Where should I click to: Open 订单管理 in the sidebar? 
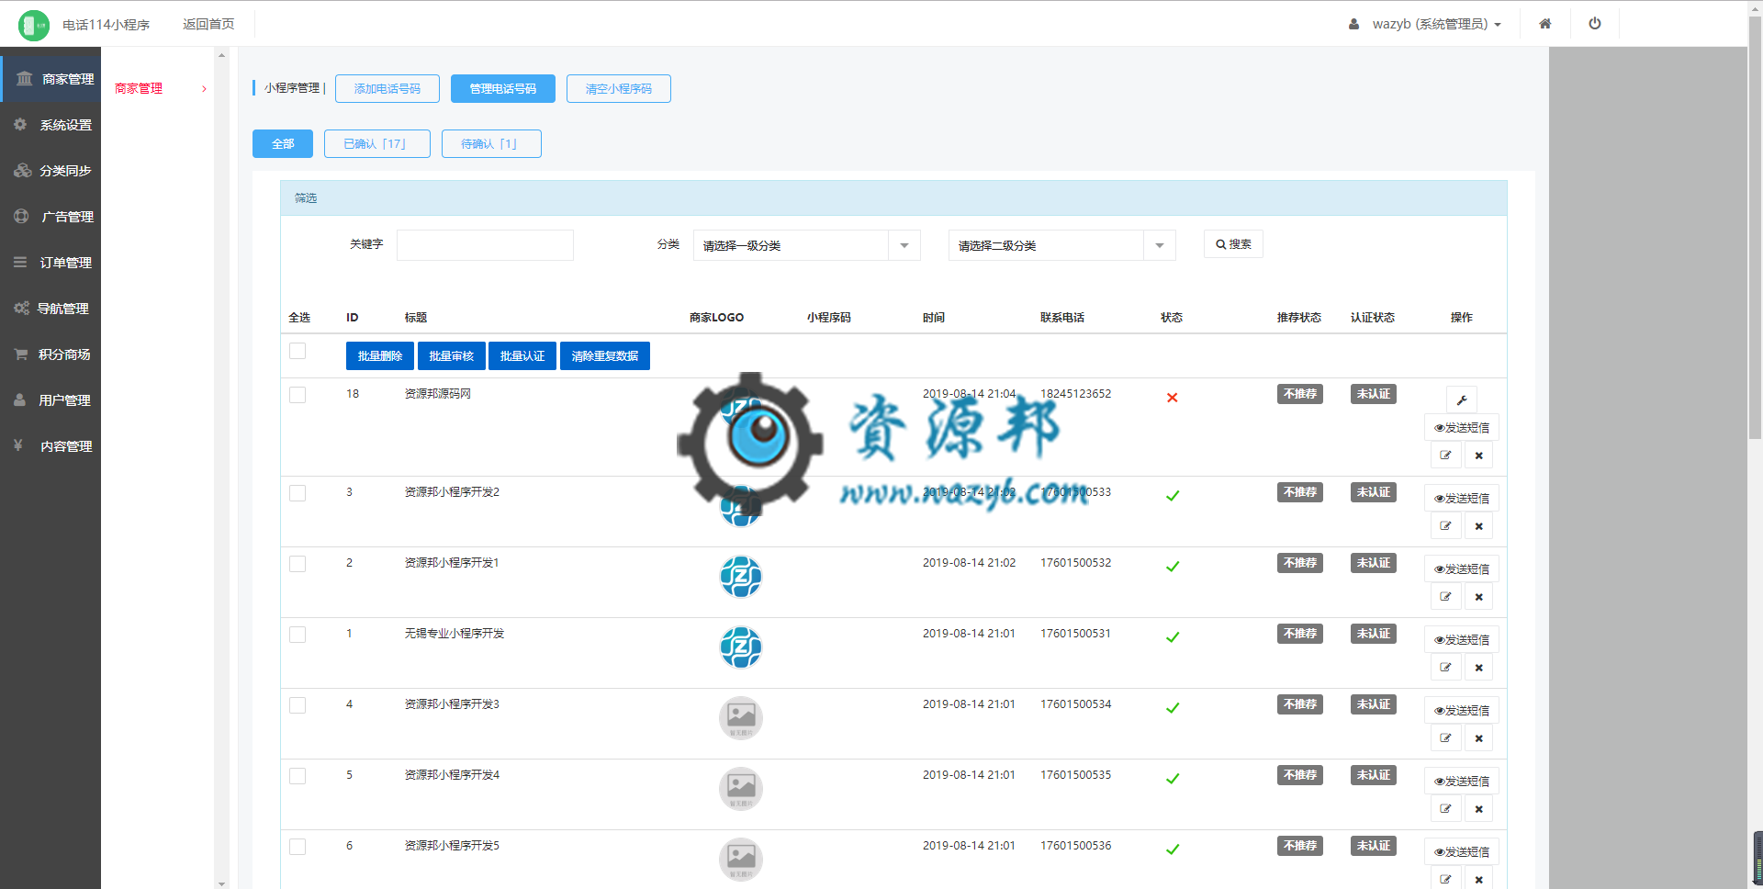click(51, 263)
